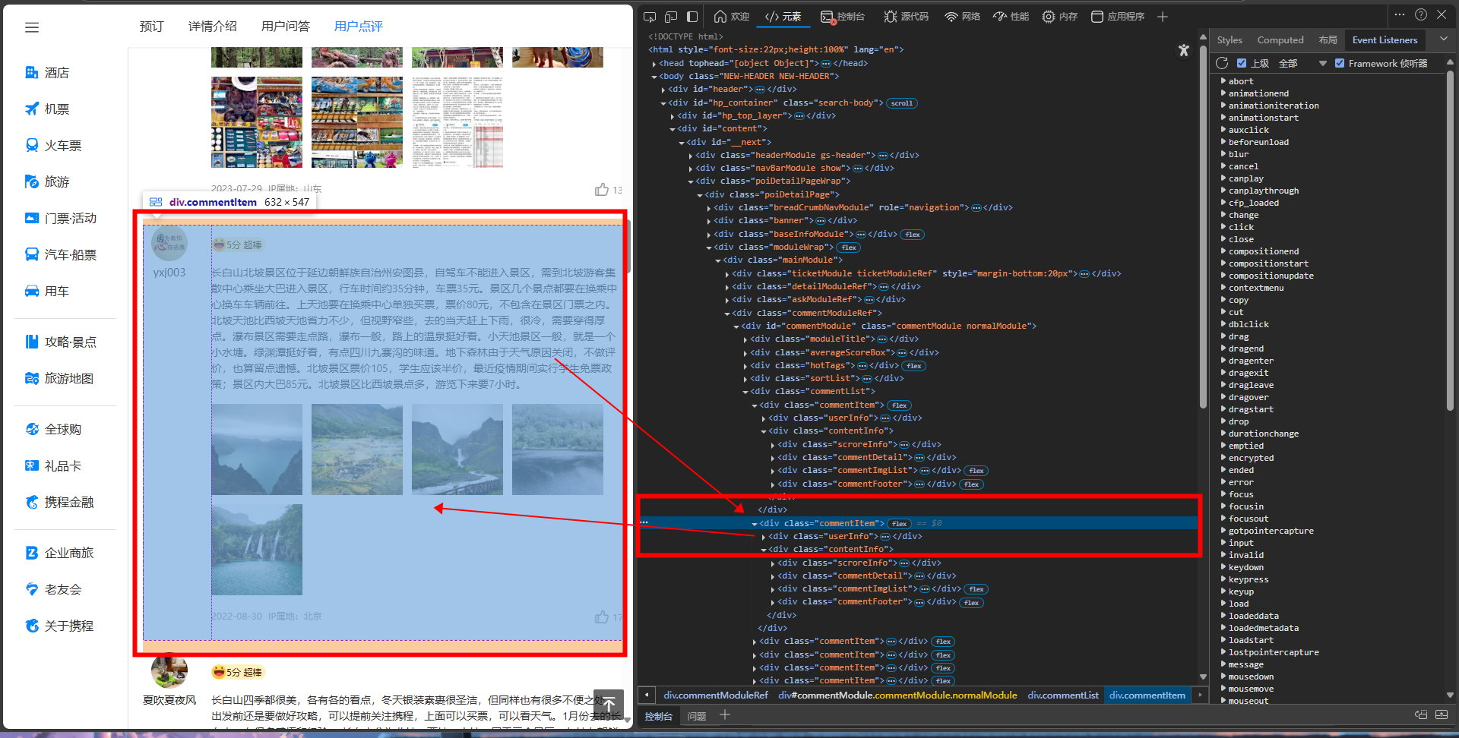
Task: Click the 企业商旅 business travel icon
Action: [x=32, y=553]
